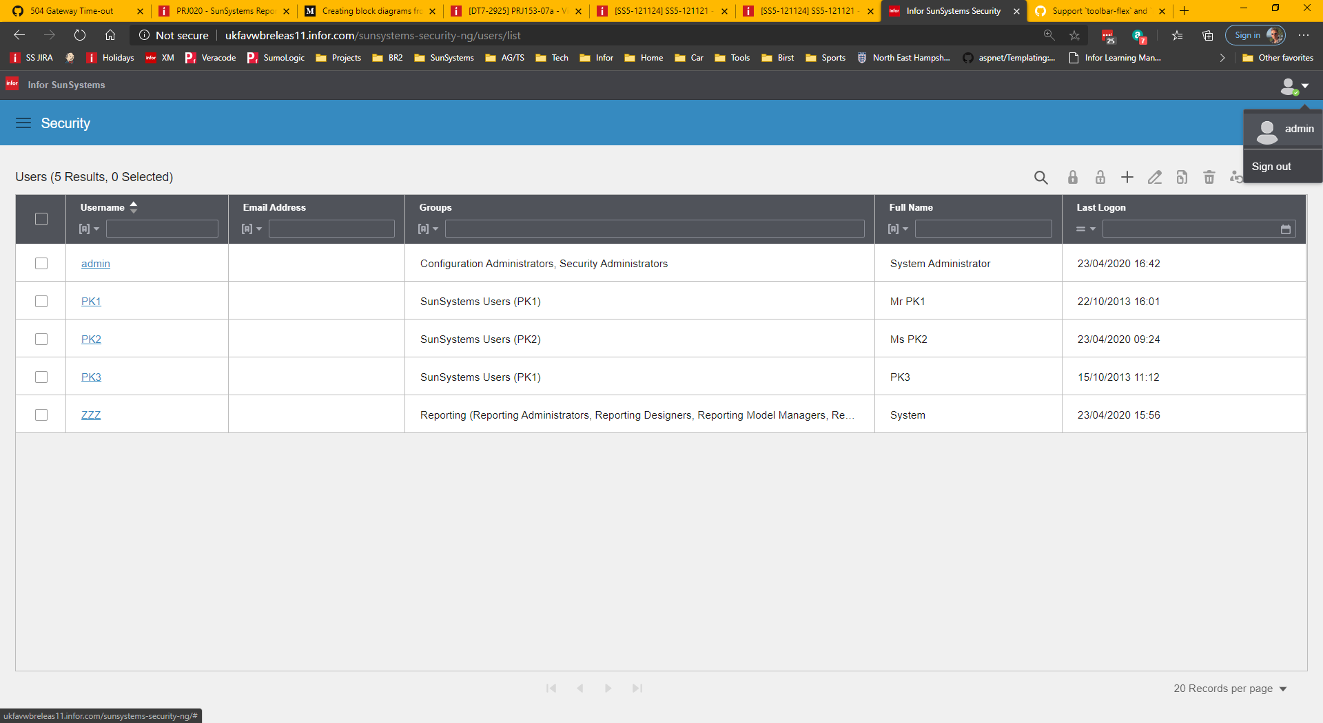Screen dimensions: 1323x723
Task: Click the lock user padlock icon
Action: pos(1073,178)
